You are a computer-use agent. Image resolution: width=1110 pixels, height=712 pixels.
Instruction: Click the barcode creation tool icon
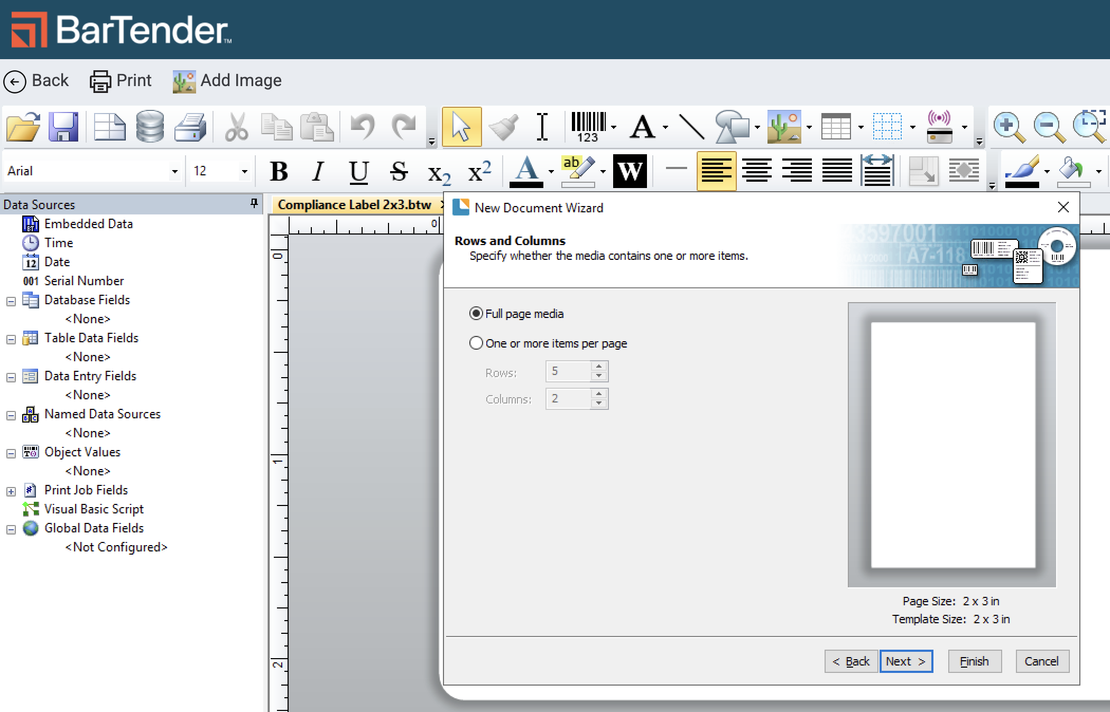pos(588,127)
